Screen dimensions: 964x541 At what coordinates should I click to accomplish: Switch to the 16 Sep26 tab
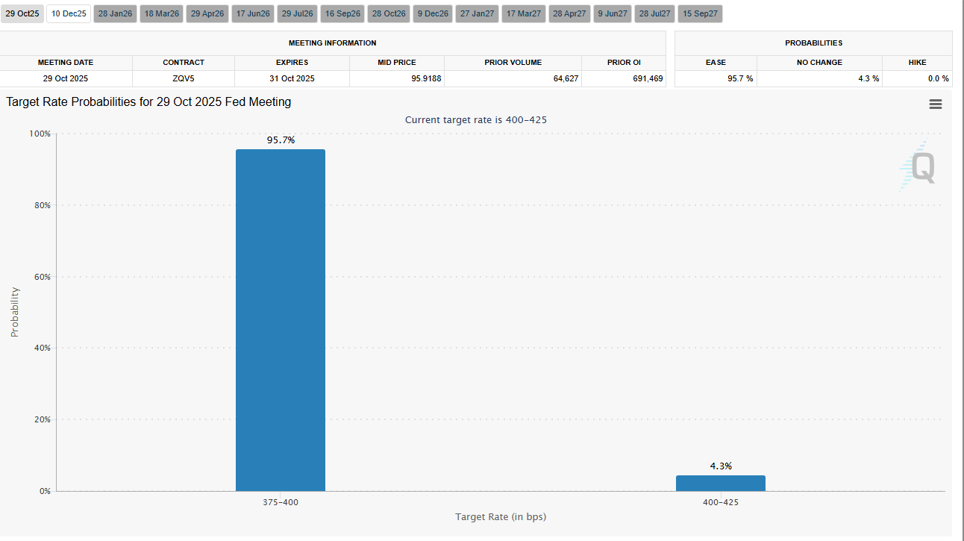click(x=342, y=13)
